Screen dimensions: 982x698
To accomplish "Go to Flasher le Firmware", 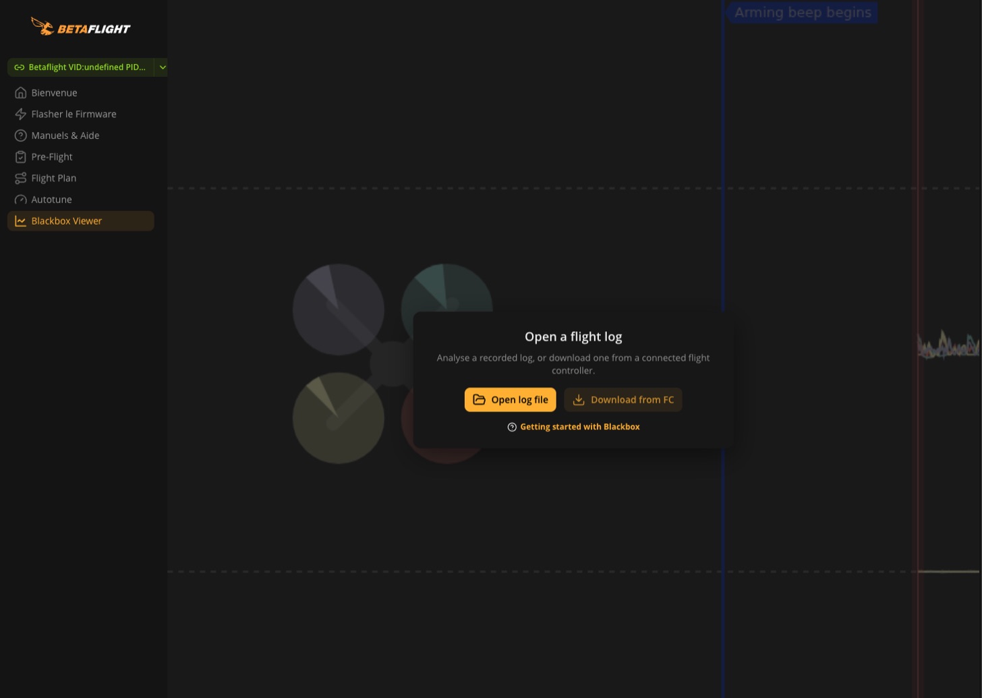I will point(81,114).
